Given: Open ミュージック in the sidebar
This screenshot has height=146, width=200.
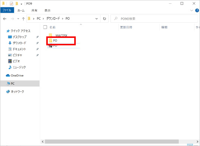Looking at the screenshot, I should 17,67.
